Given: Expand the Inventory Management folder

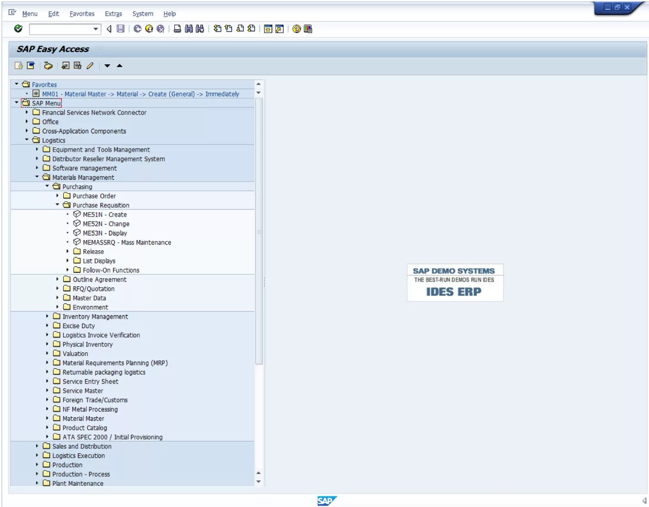Looking at the screenshot, I should click(47, 316).
